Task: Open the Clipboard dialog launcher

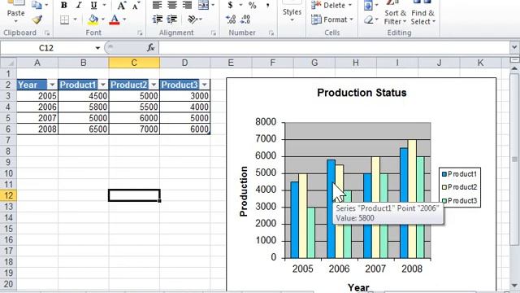Action: click(47, 33)
